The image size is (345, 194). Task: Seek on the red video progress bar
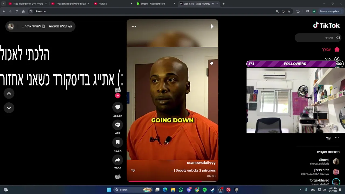[x=172, y=181]
